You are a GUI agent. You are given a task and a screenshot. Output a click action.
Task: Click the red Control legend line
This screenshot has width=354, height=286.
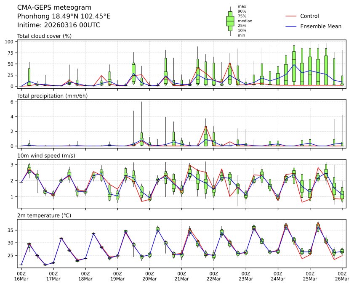pos(291,16)
